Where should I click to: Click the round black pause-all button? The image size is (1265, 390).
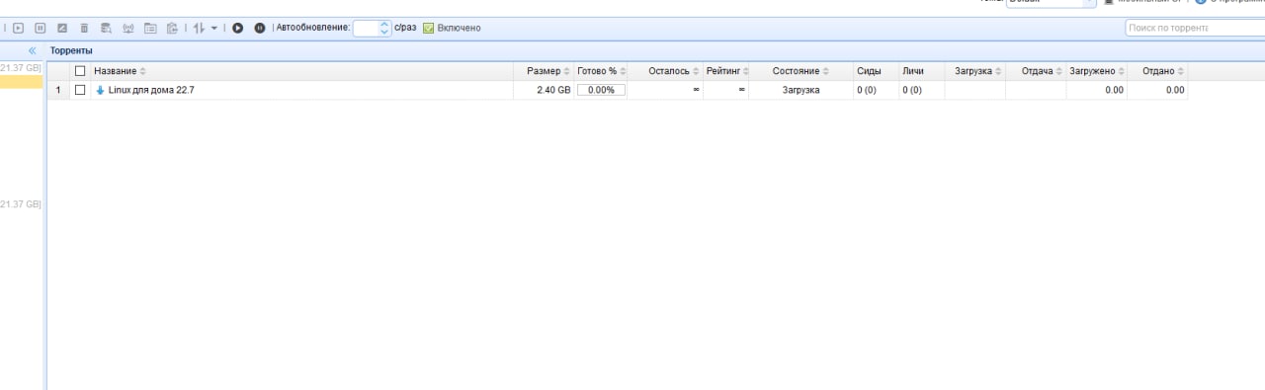[x=259, y=28]
